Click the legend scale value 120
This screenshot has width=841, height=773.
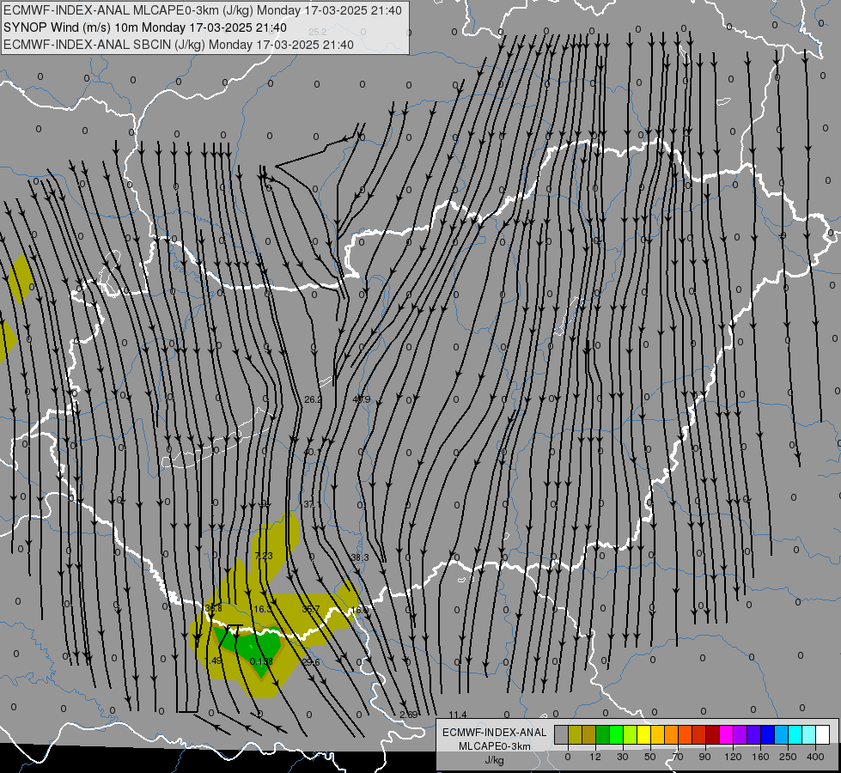tap(733, 757)
